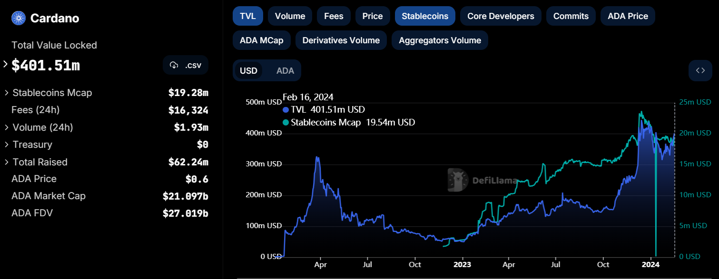Click the embed code icon button

coord(700,71)
